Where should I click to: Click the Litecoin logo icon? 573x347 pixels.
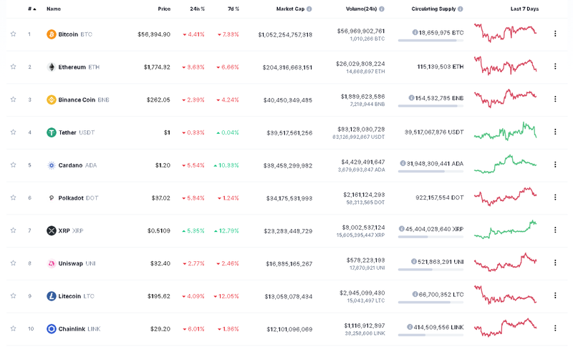tap(51, 296)
